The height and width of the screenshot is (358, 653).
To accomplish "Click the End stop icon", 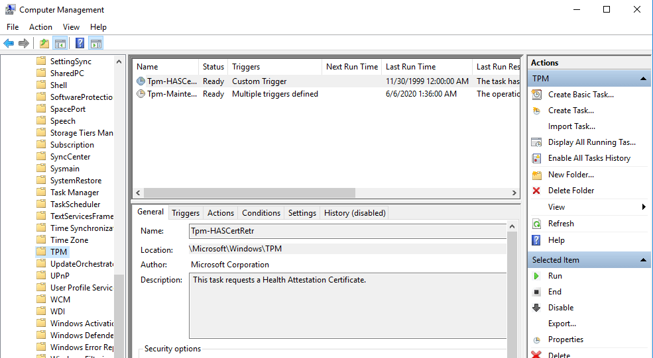I will click(x=536, y=292).
